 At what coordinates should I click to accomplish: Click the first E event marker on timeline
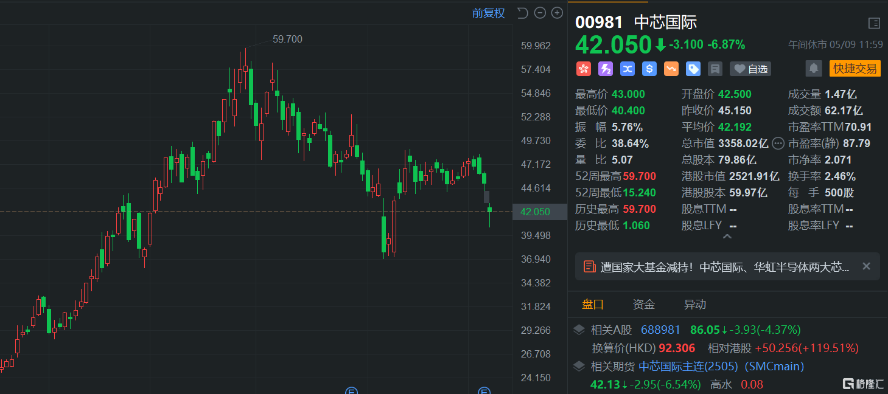[350, 390]
